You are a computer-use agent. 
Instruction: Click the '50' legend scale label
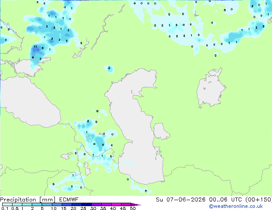[133, 208]
